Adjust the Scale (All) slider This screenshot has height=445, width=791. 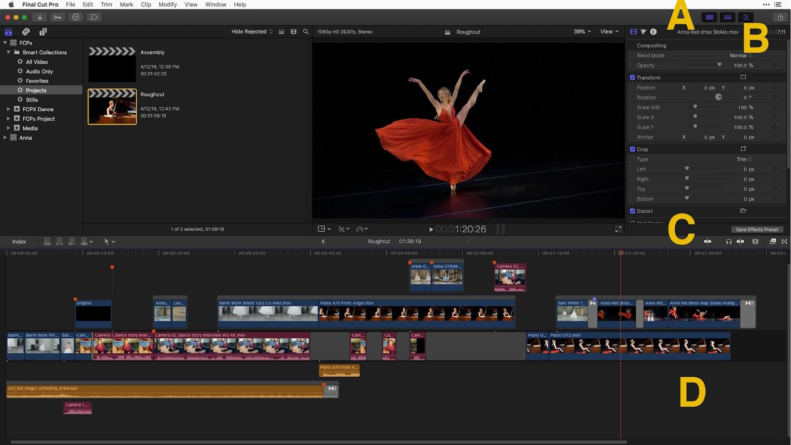(703, 107)
